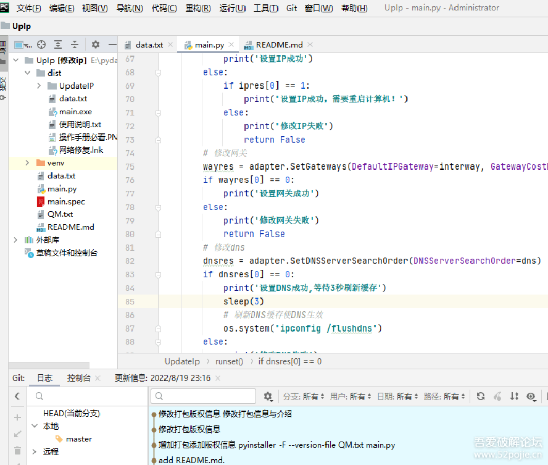
Task: Toggle code fold marker at line 83
Action: [x=158, y=275]
